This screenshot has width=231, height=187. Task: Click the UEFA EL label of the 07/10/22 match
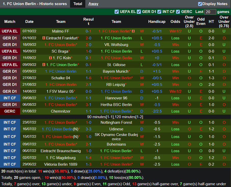pyautogui.click(x=10, y=31)
